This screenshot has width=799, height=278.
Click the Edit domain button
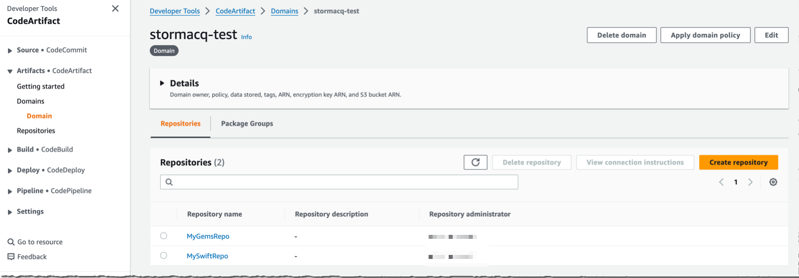pyautogui.click(x=771, y=35)
